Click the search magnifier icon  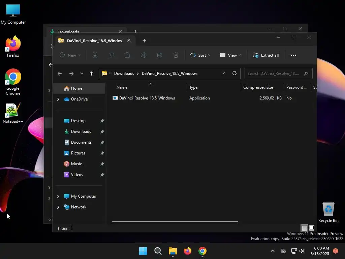(306, 74)
